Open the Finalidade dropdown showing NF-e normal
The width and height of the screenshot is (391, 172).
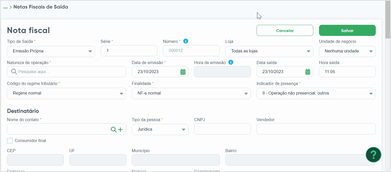tap(191, 93)
